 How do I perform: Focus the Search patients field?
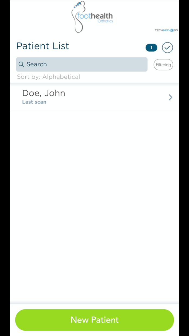pyautogui.click(x=82, y=64)
